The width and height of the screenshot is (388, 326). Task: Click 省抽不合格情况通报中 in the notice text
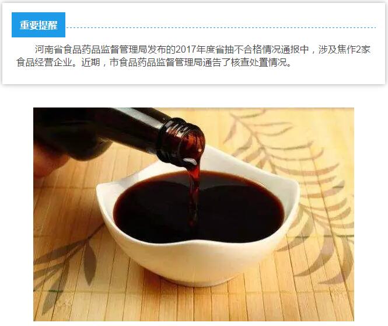coord(261,50)
